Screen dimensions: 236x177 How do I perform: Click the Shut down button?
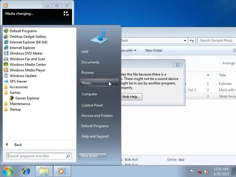pyautogui.click(x=89, y=156)
